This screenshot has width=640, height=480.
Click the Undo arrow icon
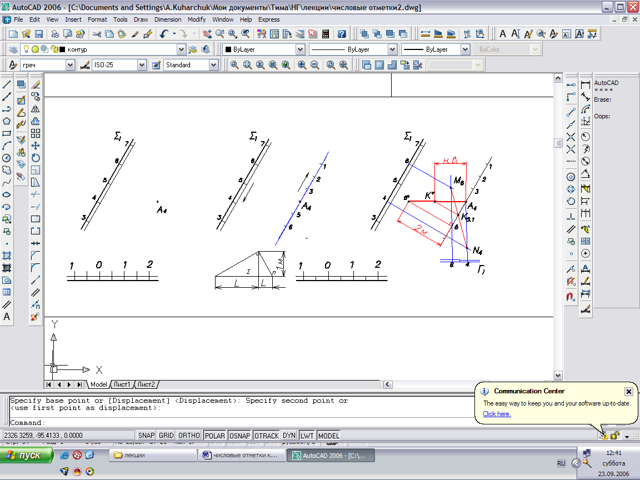[x=164, y=34]
